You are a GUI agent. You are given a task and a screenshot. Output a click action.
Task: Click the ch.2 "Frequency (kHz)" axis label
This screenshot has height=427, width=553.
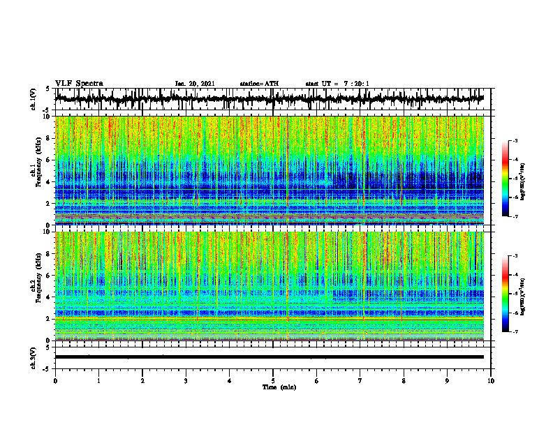coord(38,277)
